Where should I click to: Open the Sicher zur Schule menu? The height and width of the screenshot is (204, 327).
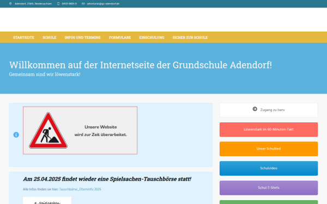coord(190,38)
